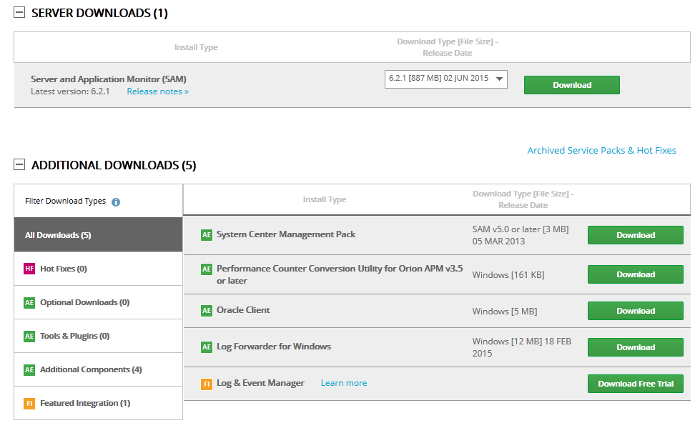This screenshot has height=423, width=695.
Task: Click the AE icon beside Optional Downloads
Action: click(x=29, y=302)
